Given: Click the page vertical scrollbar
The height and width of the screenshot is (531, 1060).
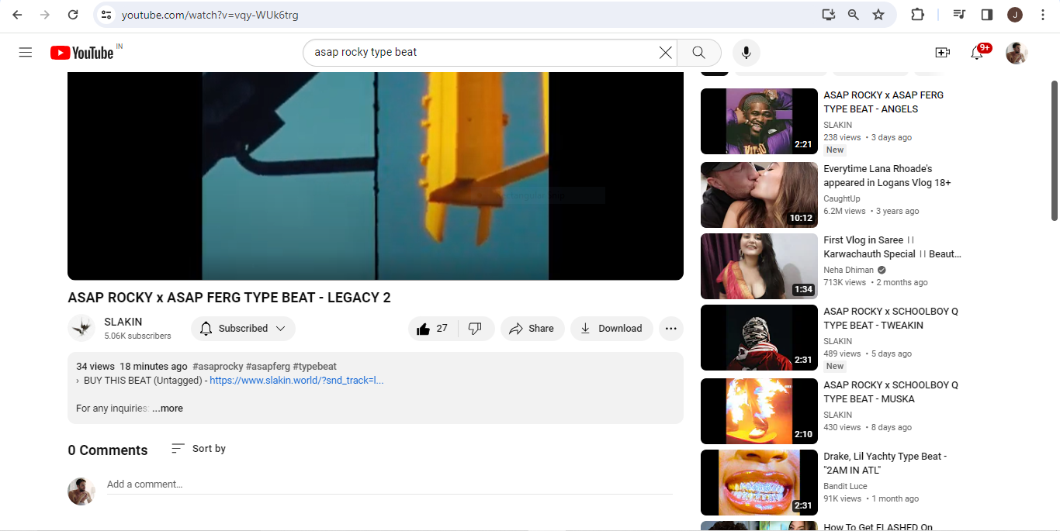Looking at the screenshot, I should (1054, 150).
